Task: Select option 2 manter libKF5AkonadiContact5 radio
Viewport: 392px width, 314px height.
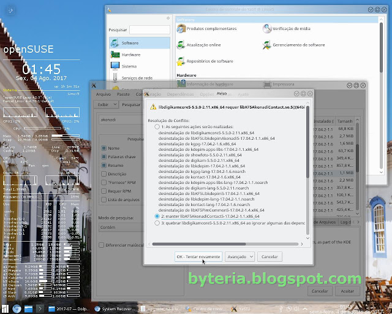Action: (157, 216)
